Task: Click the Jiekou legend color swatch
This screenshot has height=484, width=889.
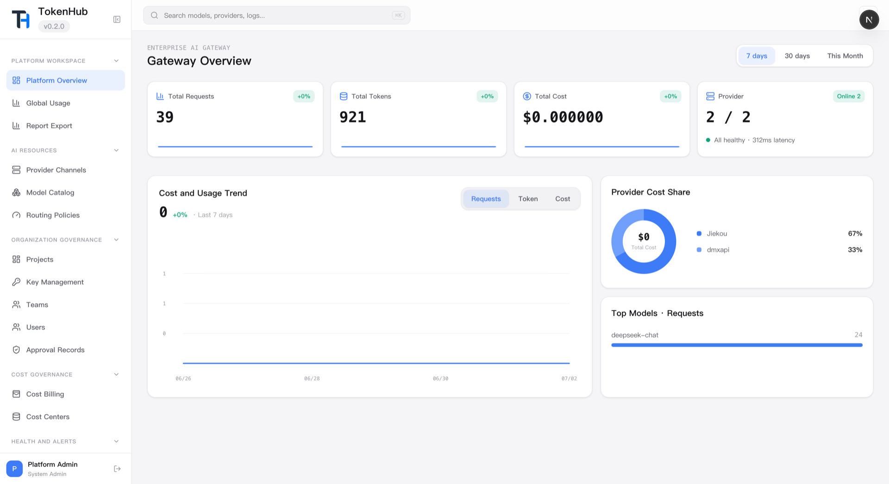Action: coord(699,234)
